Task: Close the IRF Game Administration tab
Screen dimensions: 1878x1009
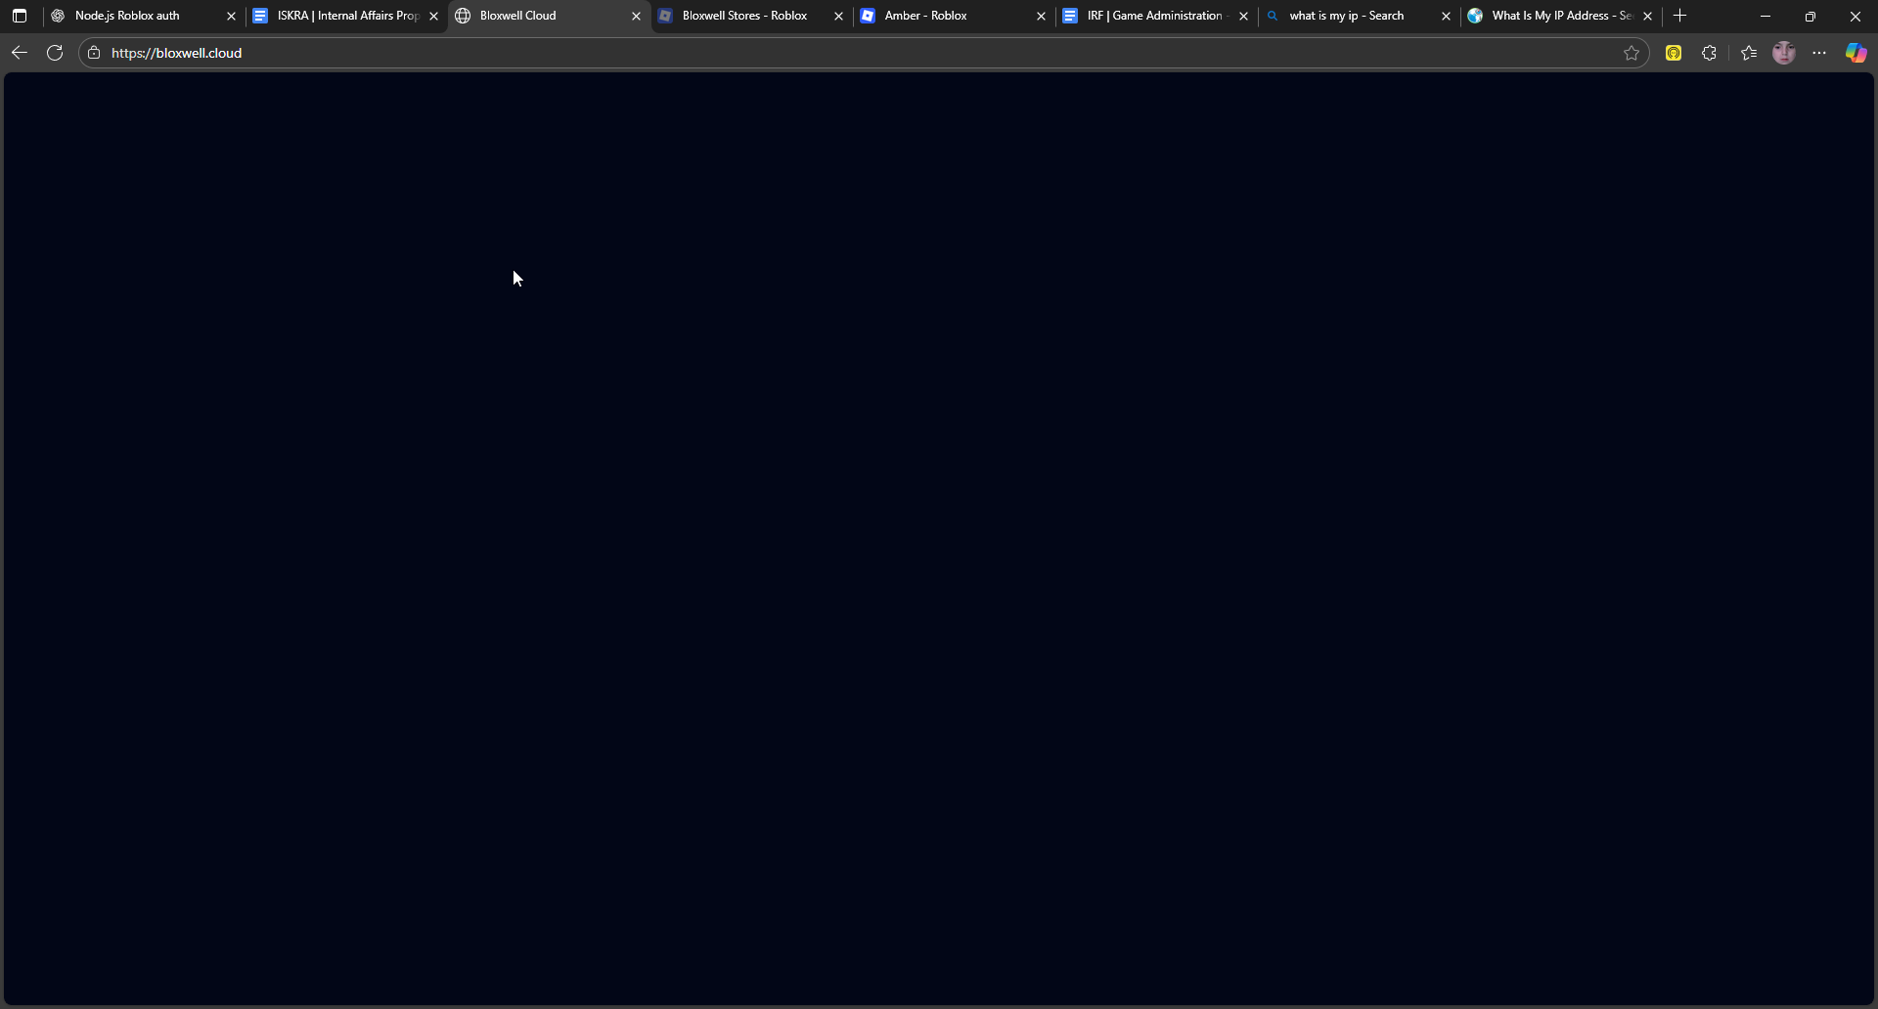Action: point(1244,17)
